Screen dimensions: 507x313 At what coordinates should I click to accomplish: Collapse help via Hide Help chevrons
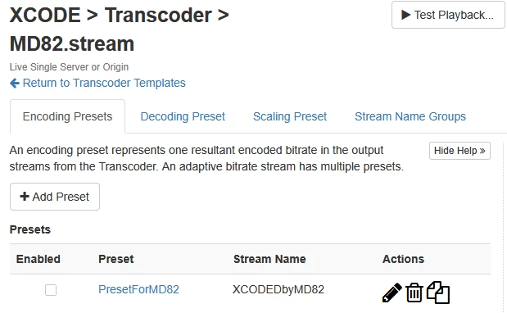coord(482,151)
